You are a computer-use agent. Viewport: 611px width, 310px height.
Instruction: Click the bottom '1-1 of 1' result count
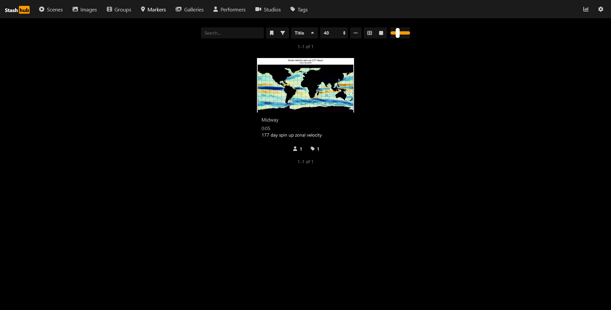(x=305, y=162)
